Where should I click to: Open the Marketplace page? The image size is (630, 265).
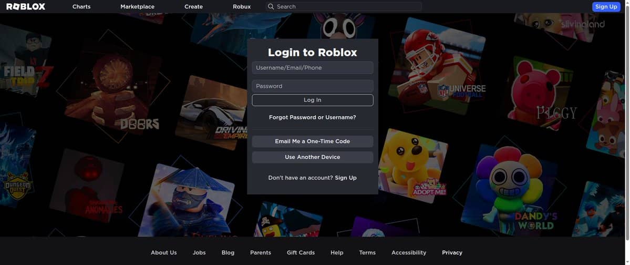[x=138, y=6]
